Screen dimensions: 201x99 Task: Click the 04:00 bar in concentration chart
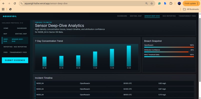[61, 61]
